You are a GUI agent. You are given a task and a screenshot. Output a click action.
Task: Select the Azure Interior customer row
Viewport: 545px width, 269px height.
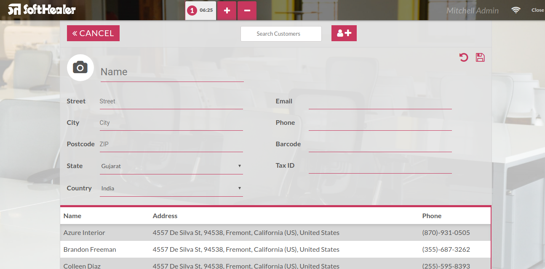coord(275,232)
